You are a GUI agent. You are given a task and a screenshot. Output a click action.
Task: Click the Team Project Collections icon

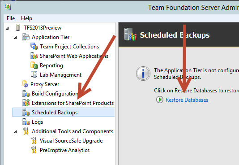[34, 46]
